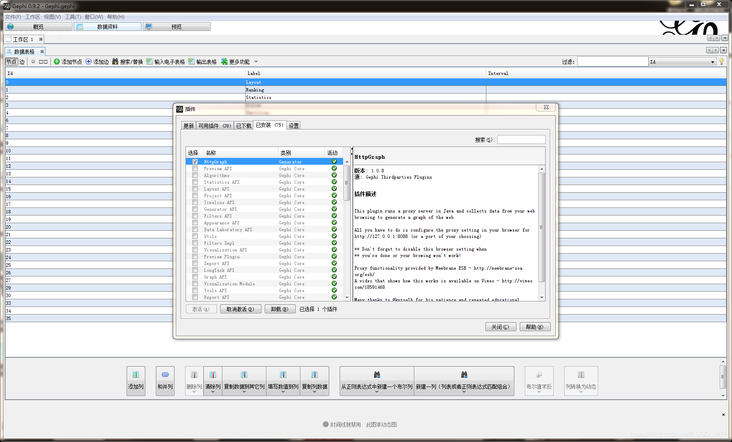
Task: Click the 添加边 add edge icon
Action: [89, 62]
